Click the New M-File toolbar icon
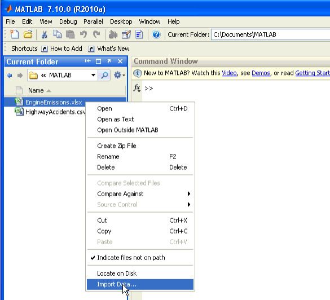Image resolution: width=330 pixels, height=300 pixels. click(x=15, y=34)
